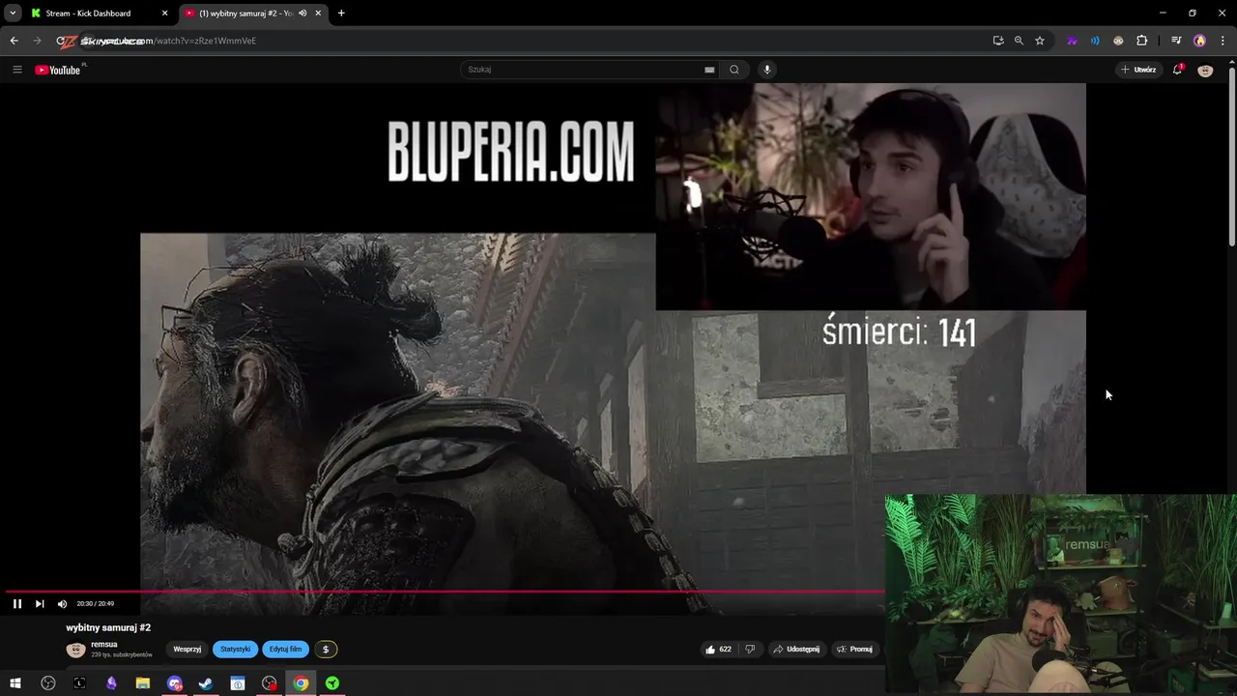Open the recording OBS instance in taskbar
Screen dimensions: 1237x696
tap(270, 683)
